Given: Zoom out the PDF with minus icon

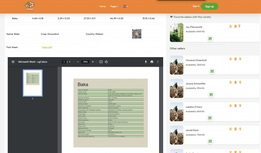Looking at the screenshot, I should point(78,62).
